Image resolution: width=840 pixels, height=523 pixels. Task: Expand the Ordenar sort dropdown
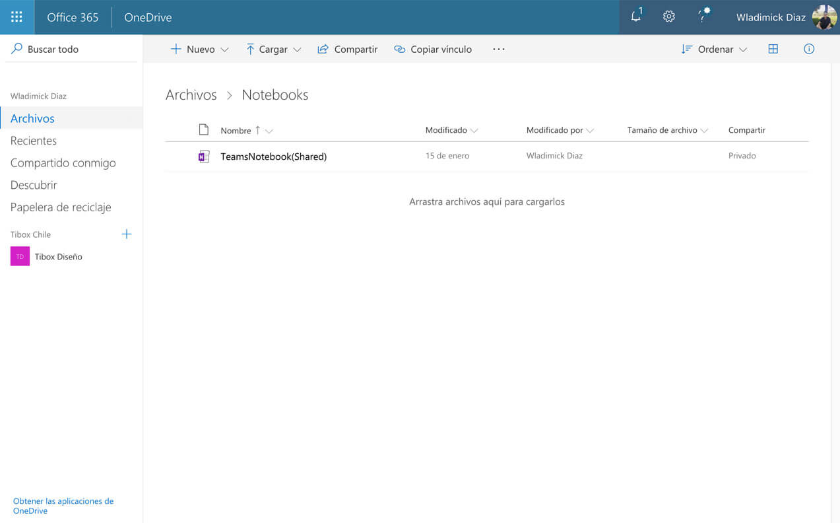715,50
